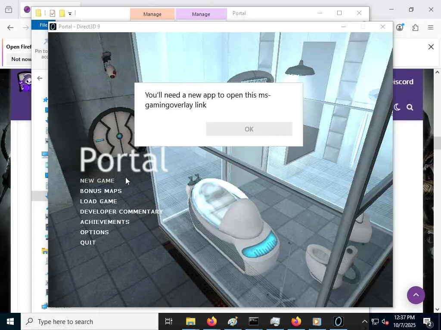This screenshot has height=330, width=441.
Task: Click the Type here to search box
Action: [90, 321]
